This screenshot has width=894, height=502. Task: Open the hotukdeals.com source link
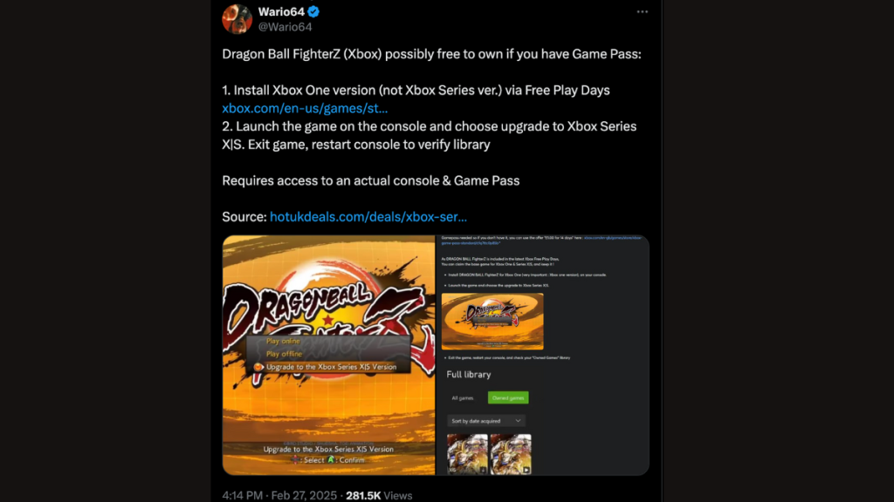click(368, 217)
